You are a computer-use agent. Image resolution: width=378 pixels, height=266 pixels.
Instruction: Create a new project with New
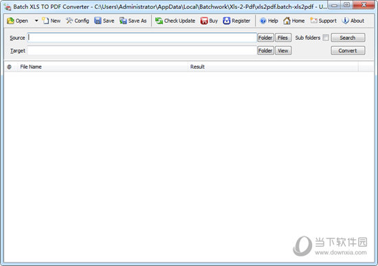coord(52,21)
